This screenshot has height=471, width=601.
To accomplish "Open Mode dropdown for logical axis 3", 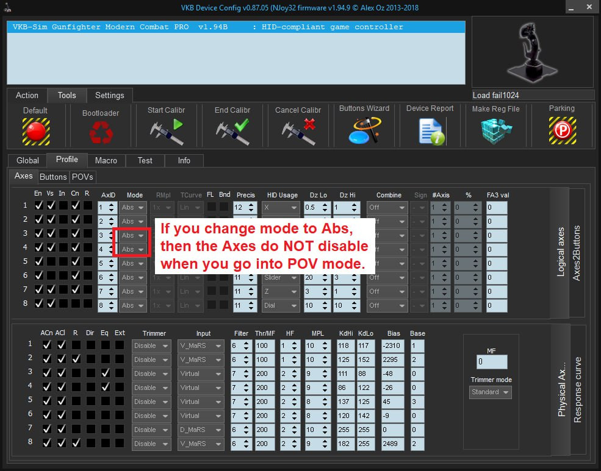I will click(x=133, y=235).
